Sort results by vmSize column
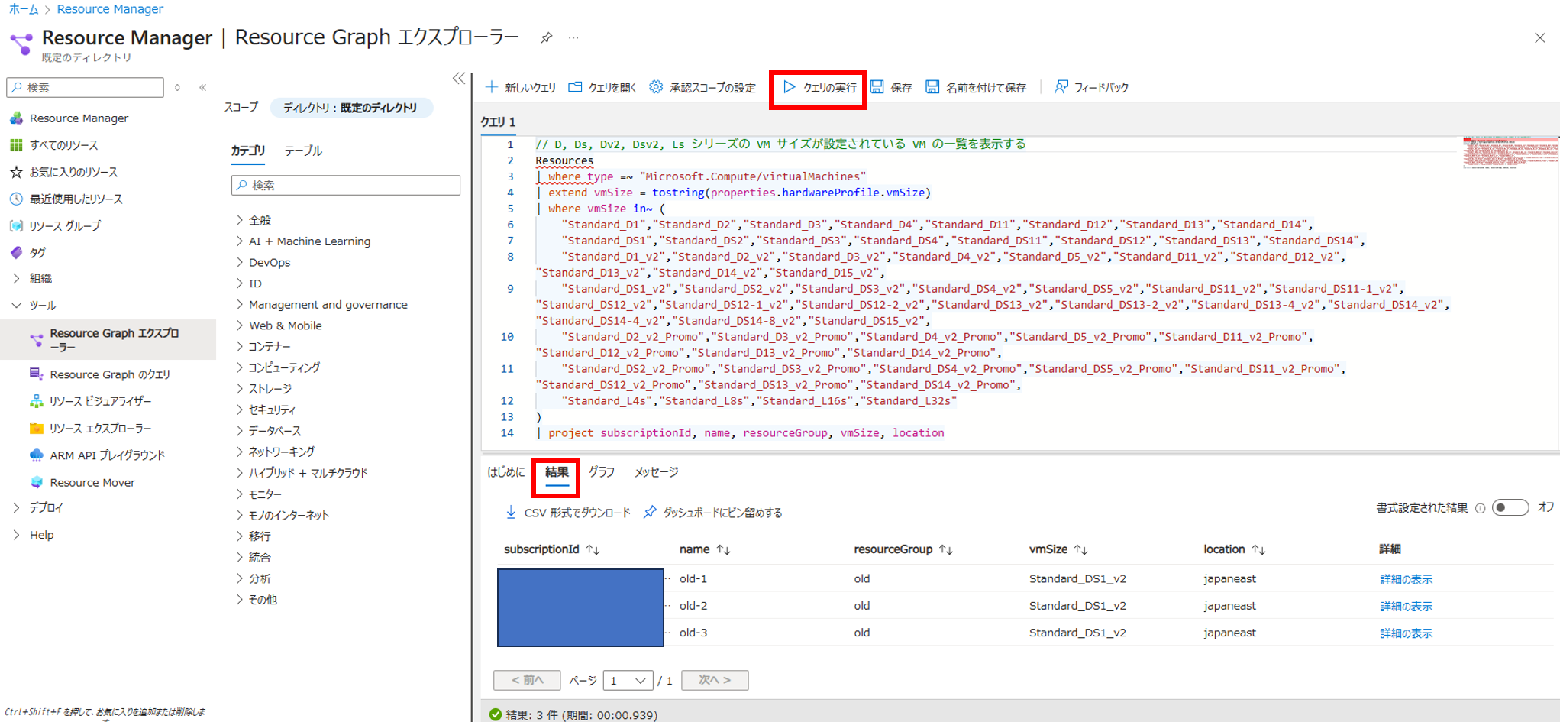Viewport: 1560px width, 722px height. click(1080, 549)
